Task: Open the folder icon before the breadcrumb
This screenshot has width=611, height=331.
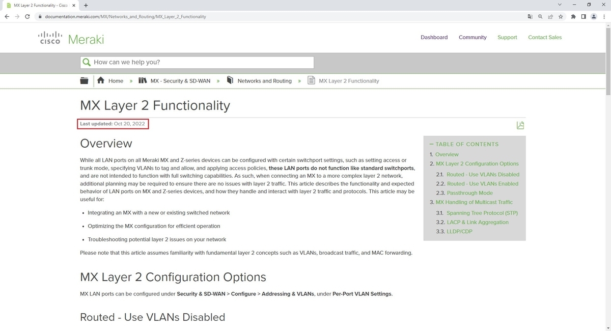Action: pos(84,80)
